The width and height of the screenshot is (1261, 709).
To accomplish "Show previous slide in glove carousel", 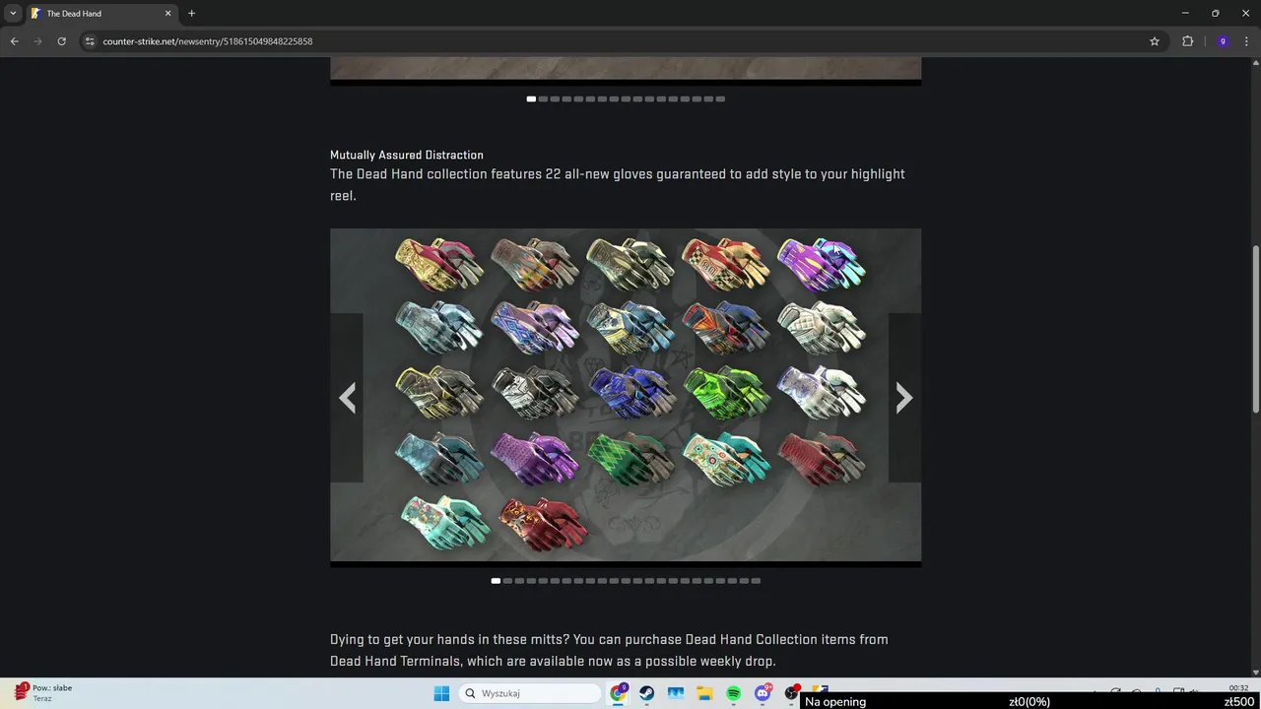I will 347,398.
